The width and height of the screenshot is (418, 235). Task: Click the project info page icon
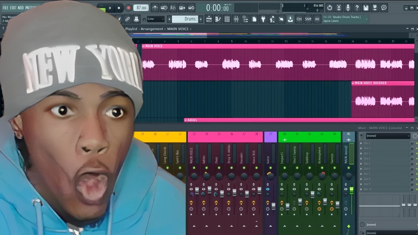click(x=254, y=19)
